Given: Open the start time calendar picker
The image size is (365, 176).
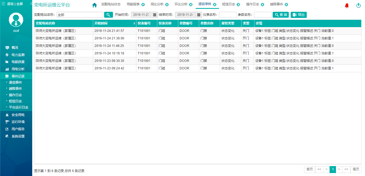Looking at the screenshot, I should pos(155,15).
